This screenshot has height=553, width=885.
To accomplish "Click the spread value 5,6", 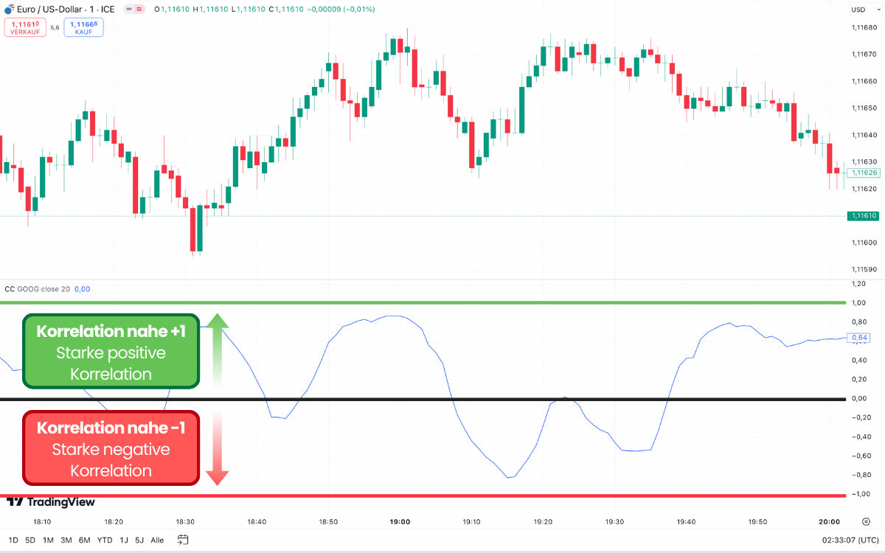I will [x=55, y=28].
